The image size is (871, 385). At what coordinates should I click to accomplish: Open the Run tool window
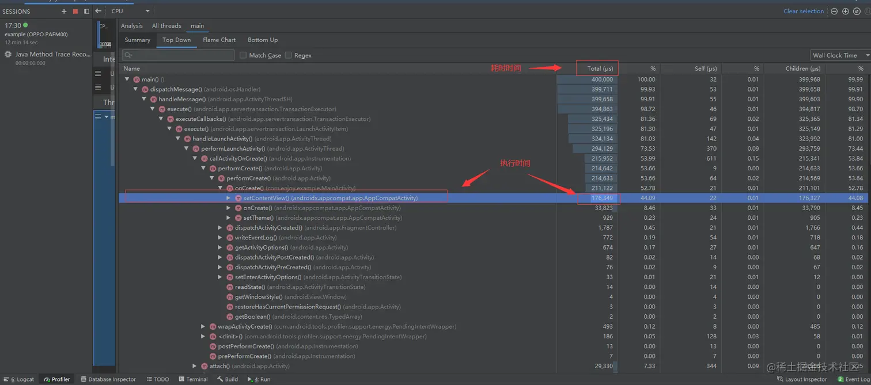pos(259,379)
